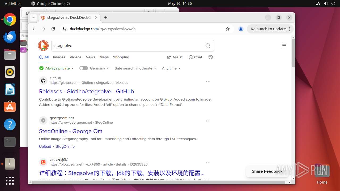Open more options for Github result
340x191 pixels.
(208, 81)
